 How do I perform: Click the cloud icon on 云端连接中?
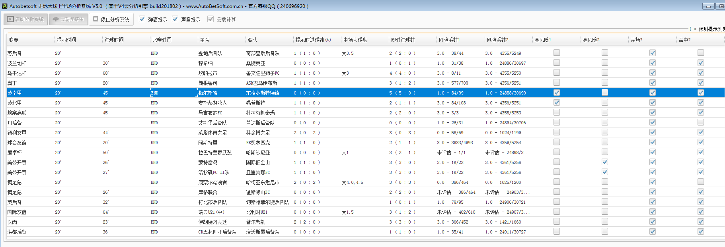tap(56, 19)
